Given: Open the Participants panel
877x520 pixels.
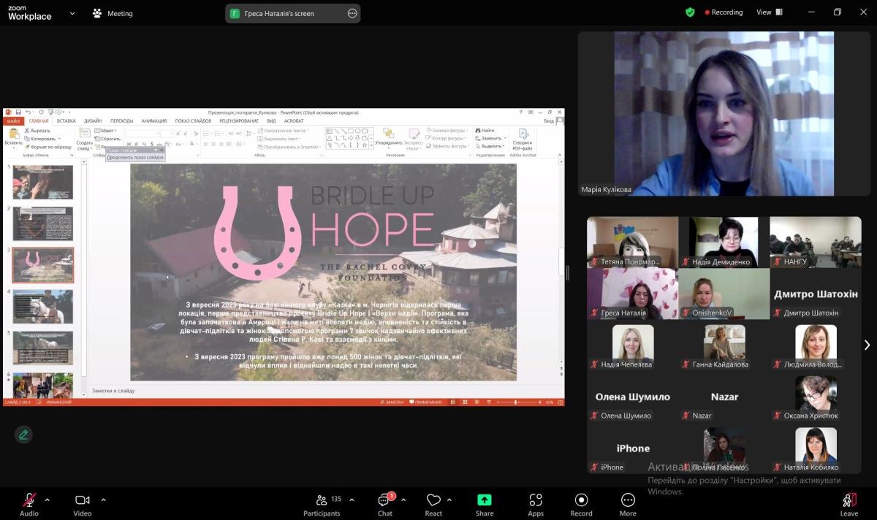Looking at the screenshot, I should point(322,504).
